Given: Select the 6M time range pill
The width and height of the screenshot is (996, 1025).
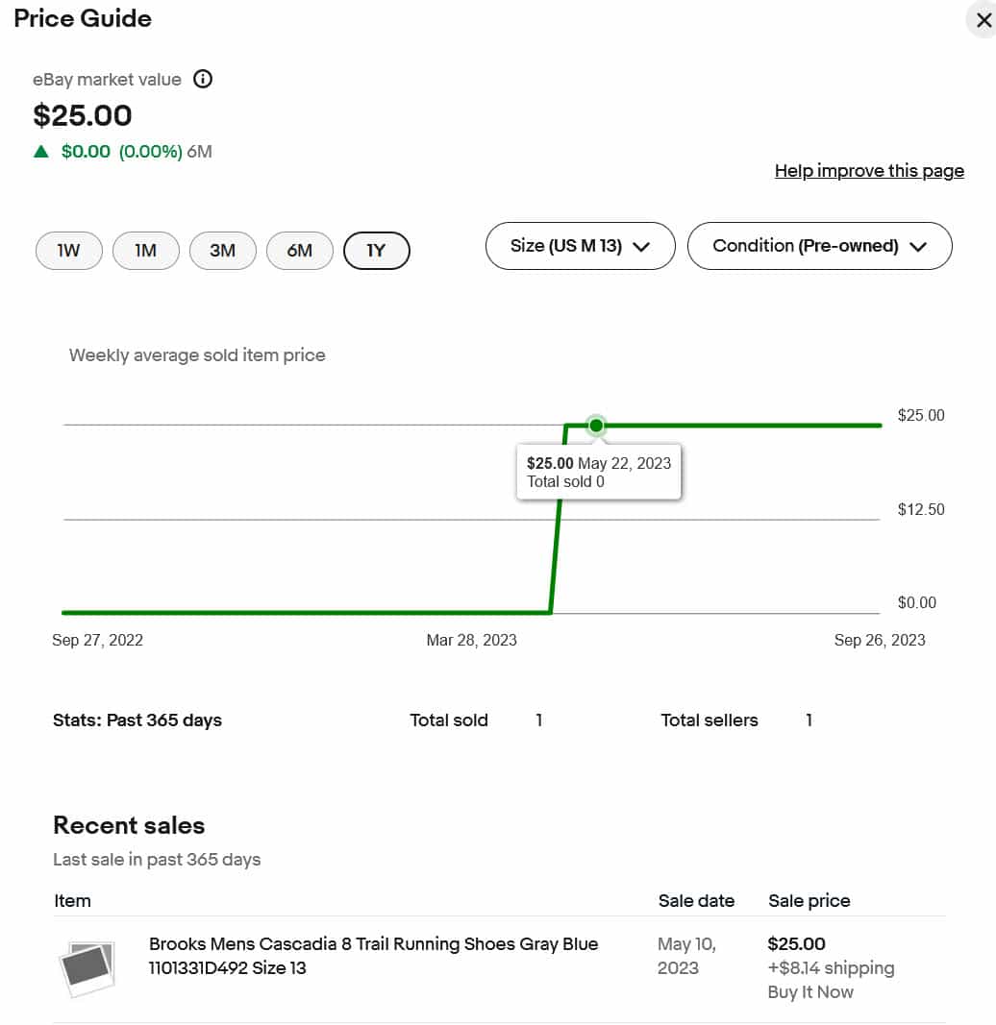Looking at the screenshot, I should 299,251.
